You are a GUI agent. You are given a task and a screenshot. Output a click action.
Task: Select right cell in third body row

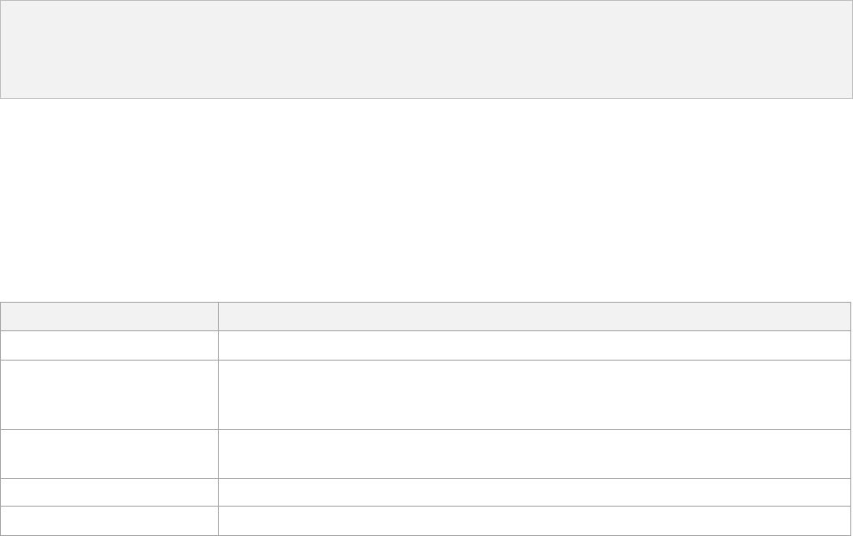click(x=535, y=454)
